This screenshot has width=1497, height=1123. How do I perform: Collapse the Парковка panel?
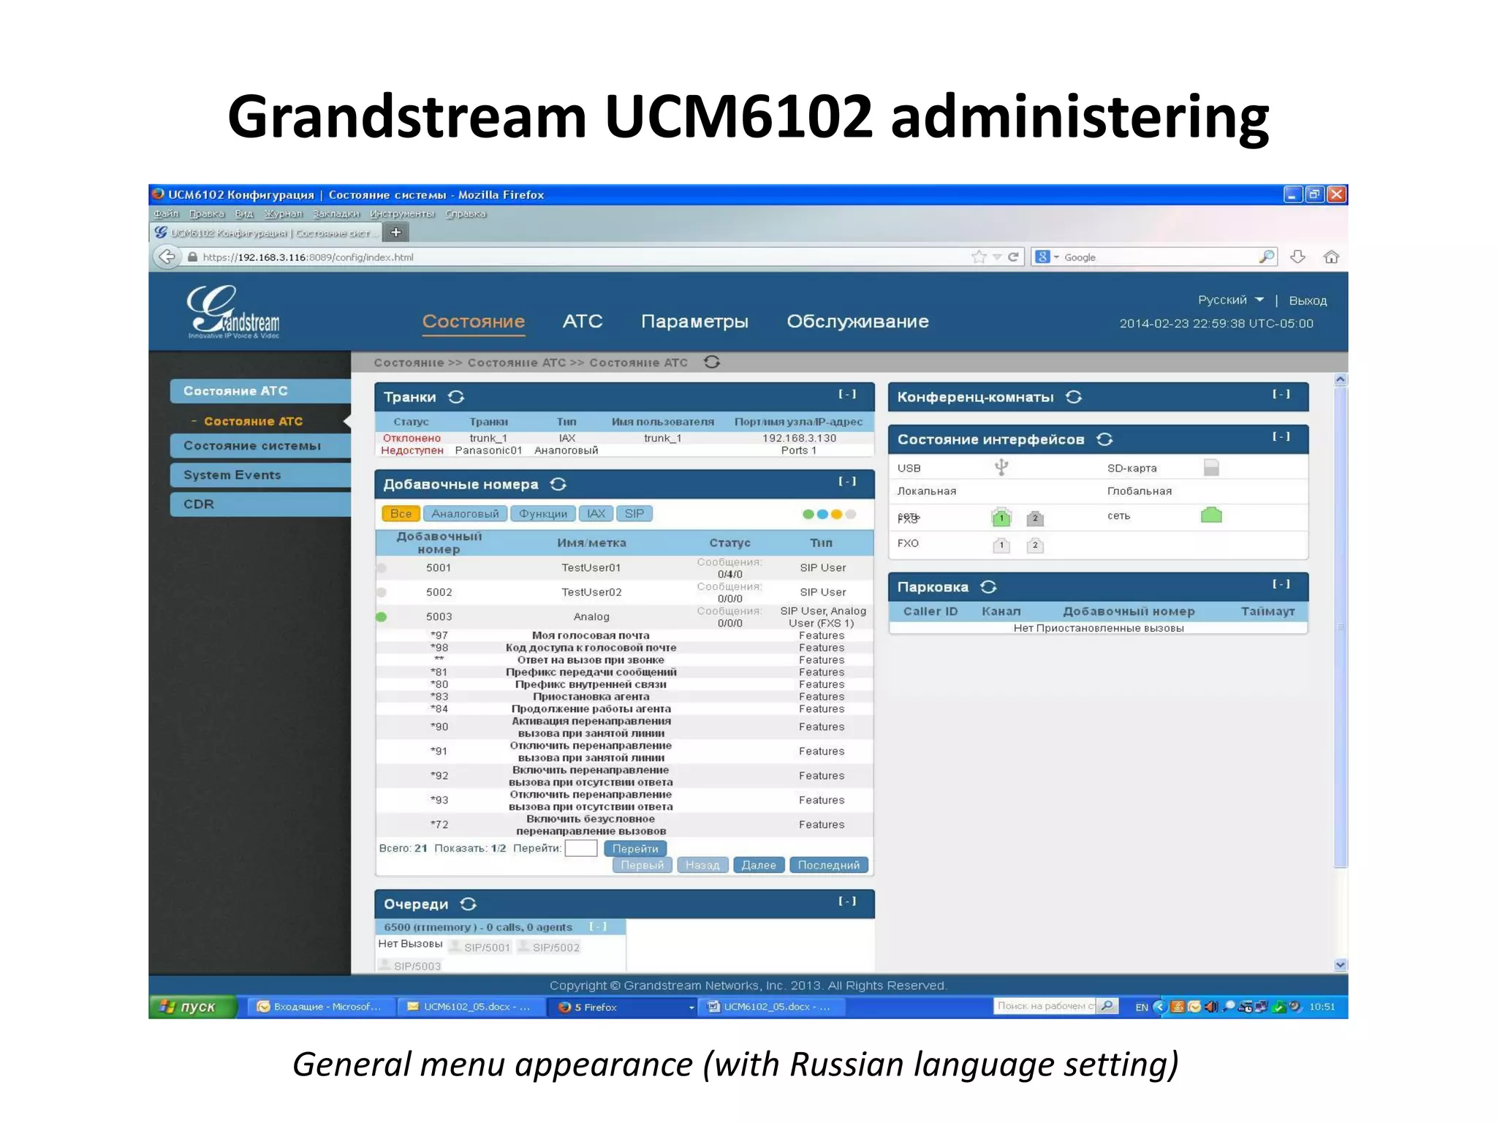click(x=1281, y=584)
